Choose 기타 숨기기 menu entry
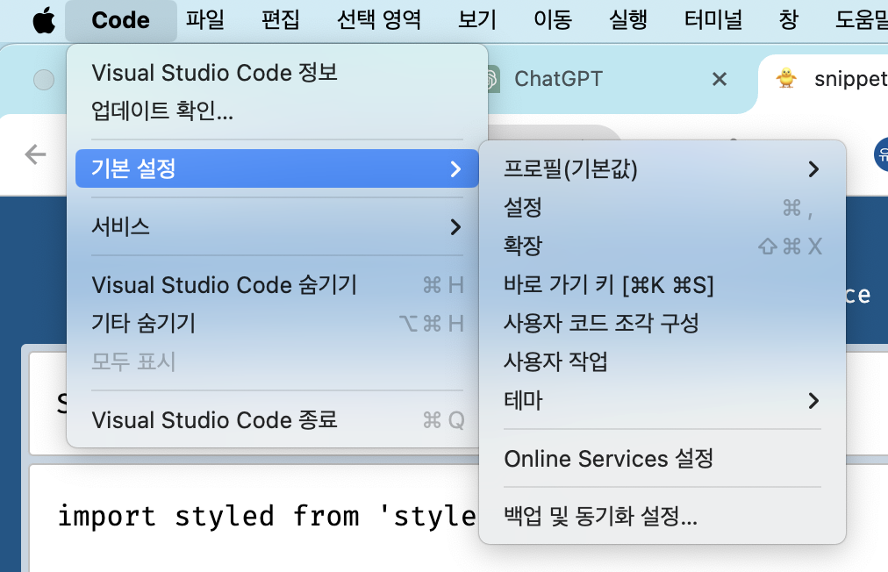 pos(277,324)
